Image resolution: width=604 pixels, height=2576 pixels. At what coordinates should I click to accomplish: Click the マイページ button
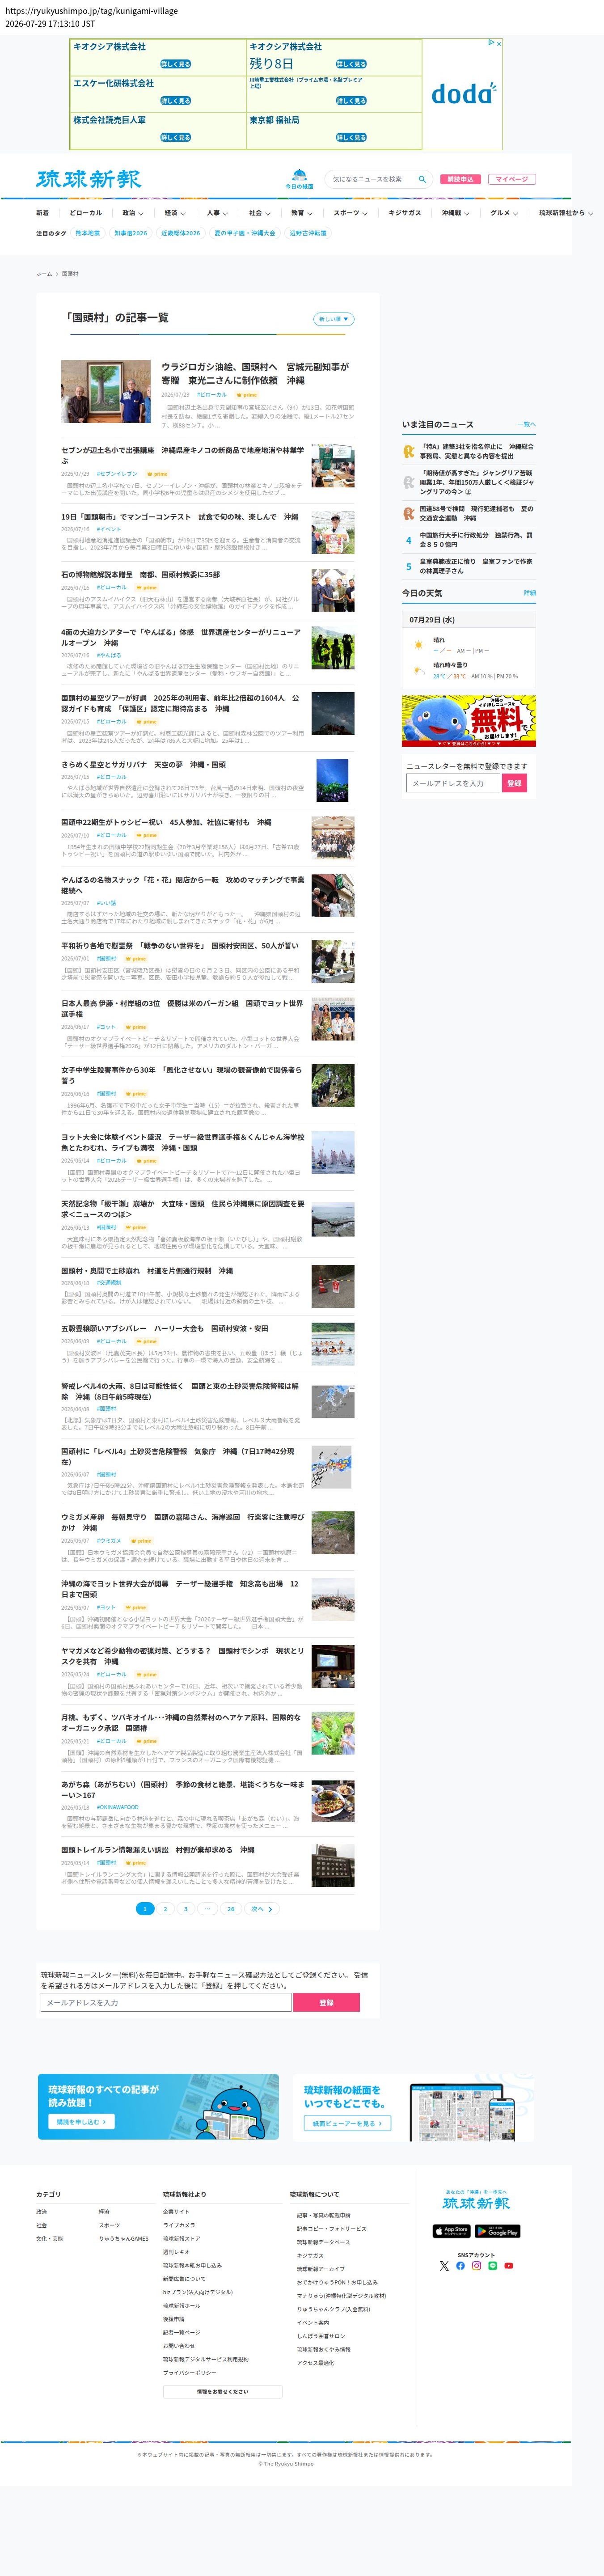[511, 179]
